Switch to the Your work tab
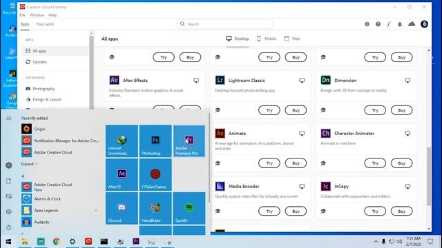 (45, 24)
